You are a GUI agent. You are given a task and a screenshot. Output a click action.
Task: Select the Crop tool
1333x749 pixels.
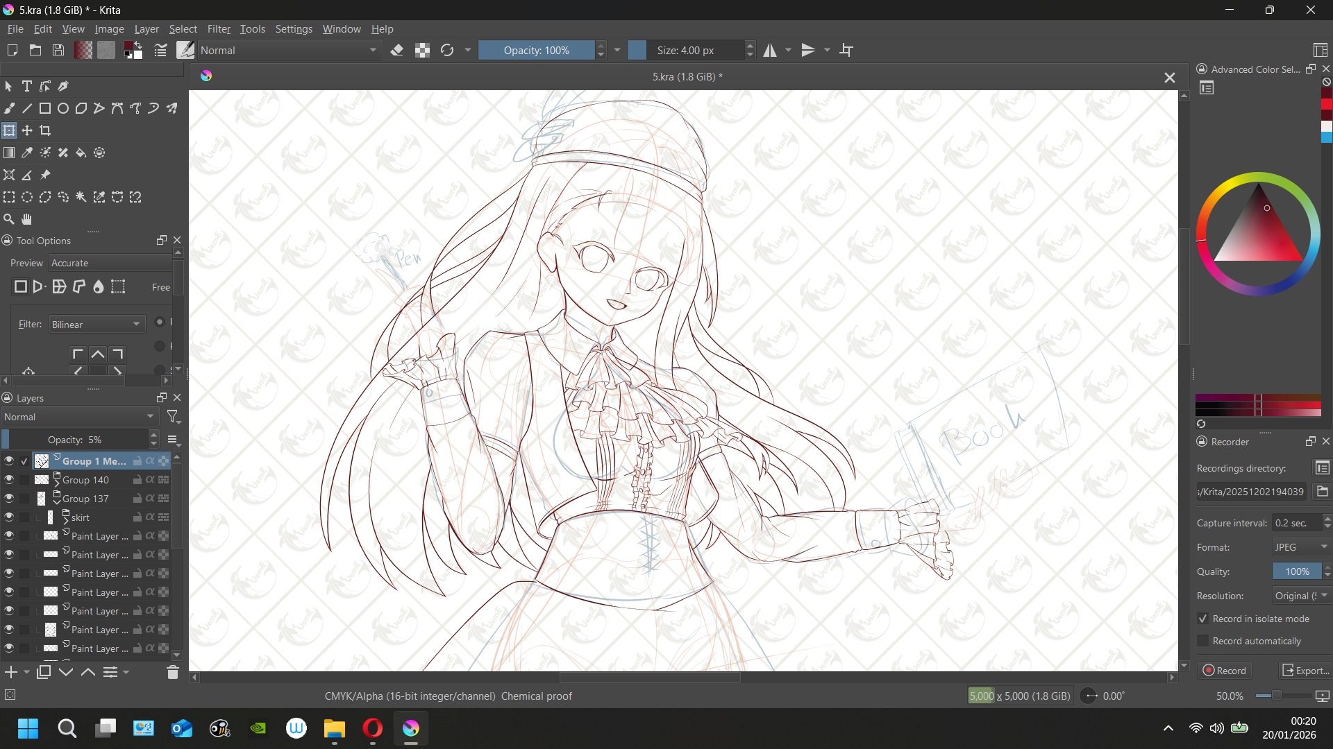[46, 130]
